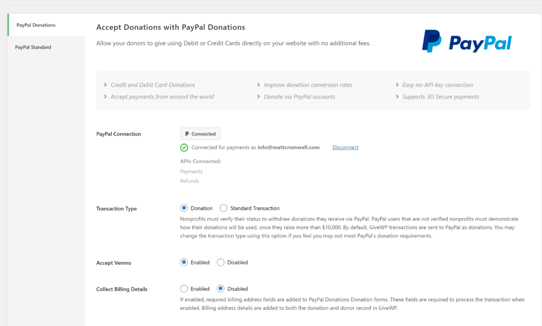542x326 pixels.
Task: Click chevron beside Supports 3D Secure payments
Action: (x=397, y=96)
